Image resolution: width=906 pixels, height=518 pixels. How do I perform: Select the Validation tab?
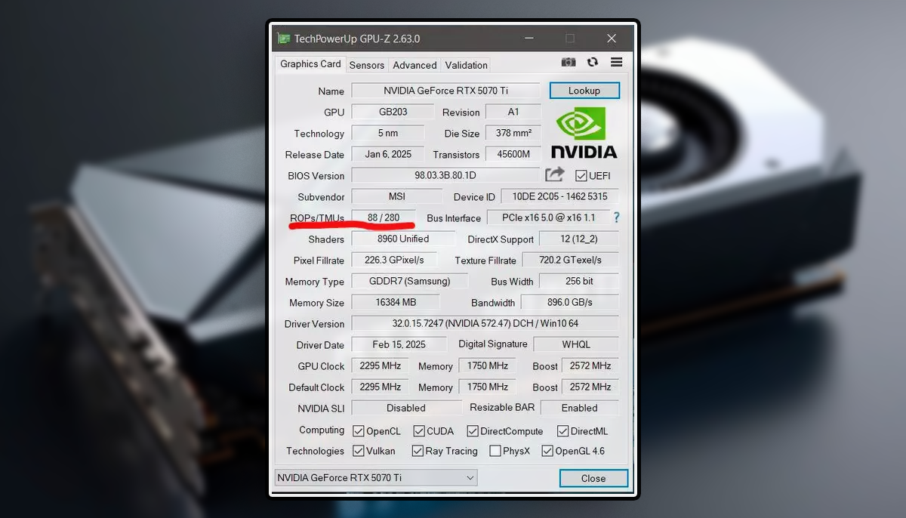click(x=465, y=65)
